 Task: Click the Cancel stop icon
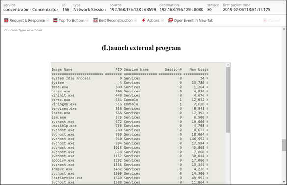tap(264, 20)
